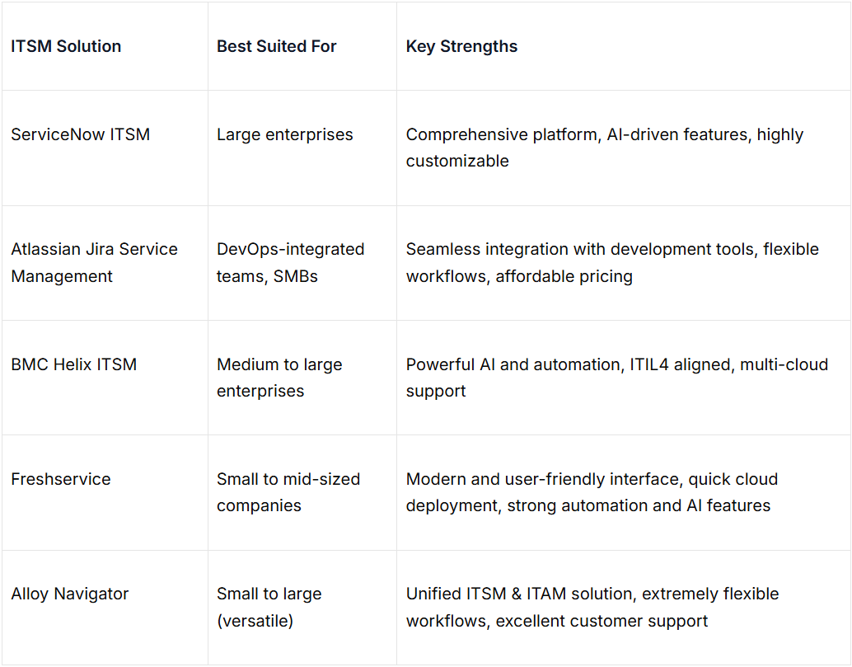The height and width of the screenshot is (667, 852).
Task: Select the "Medium to large enterprises" cell
Action: point(279,377)
